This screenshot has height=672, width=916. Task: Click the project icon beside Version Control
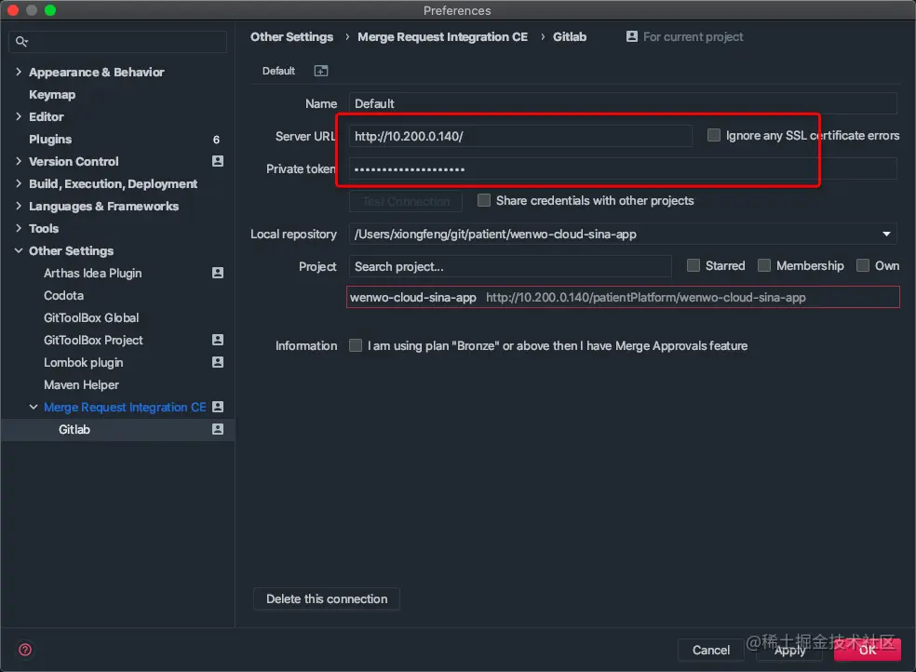217,161
